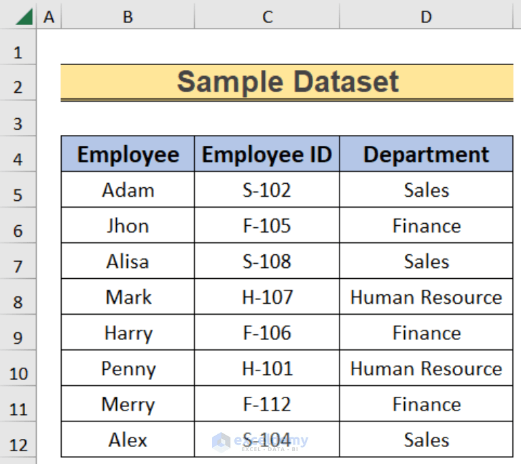The image size is (521, 464).
Task: Select Alex's Sales department cell
Action: tap(427, 440)
